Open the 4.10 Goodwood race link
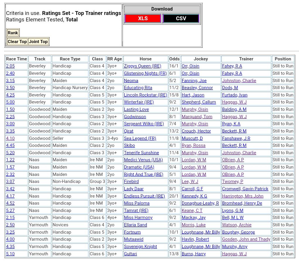Image resolution: width=299 pixels, height=265 pixels. tap(10, 138)
